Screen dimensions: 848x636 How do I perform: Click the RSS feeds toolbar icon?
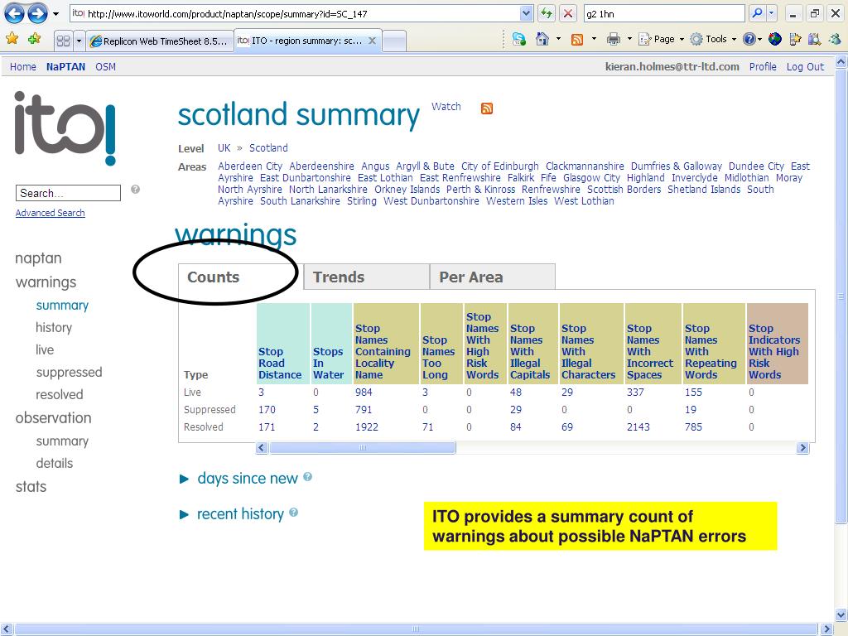click(577, 39)
